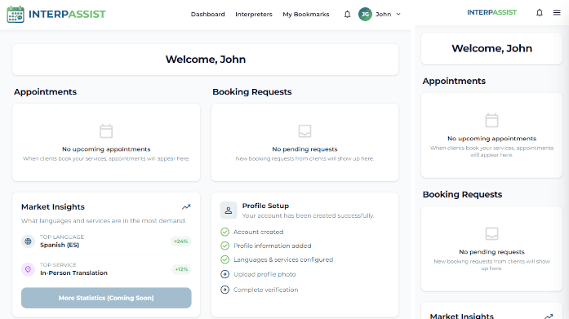The width and height of the screenshot is (569, 319).
Task: Select Complete verification step
Action: [265, 290]
